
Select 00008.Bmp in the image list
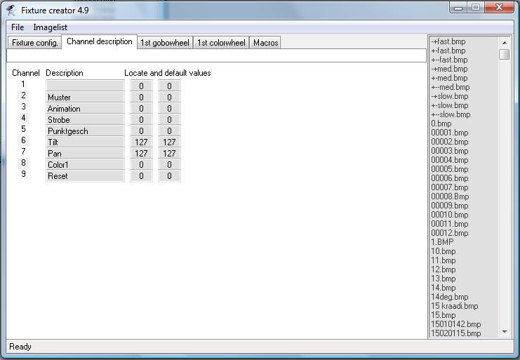point(450,196)
